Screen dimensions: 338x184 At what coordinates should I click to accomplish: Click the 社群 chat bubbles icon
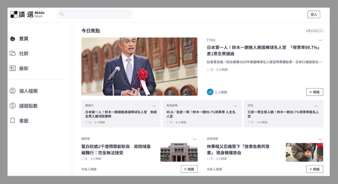(x=12, y=54)
